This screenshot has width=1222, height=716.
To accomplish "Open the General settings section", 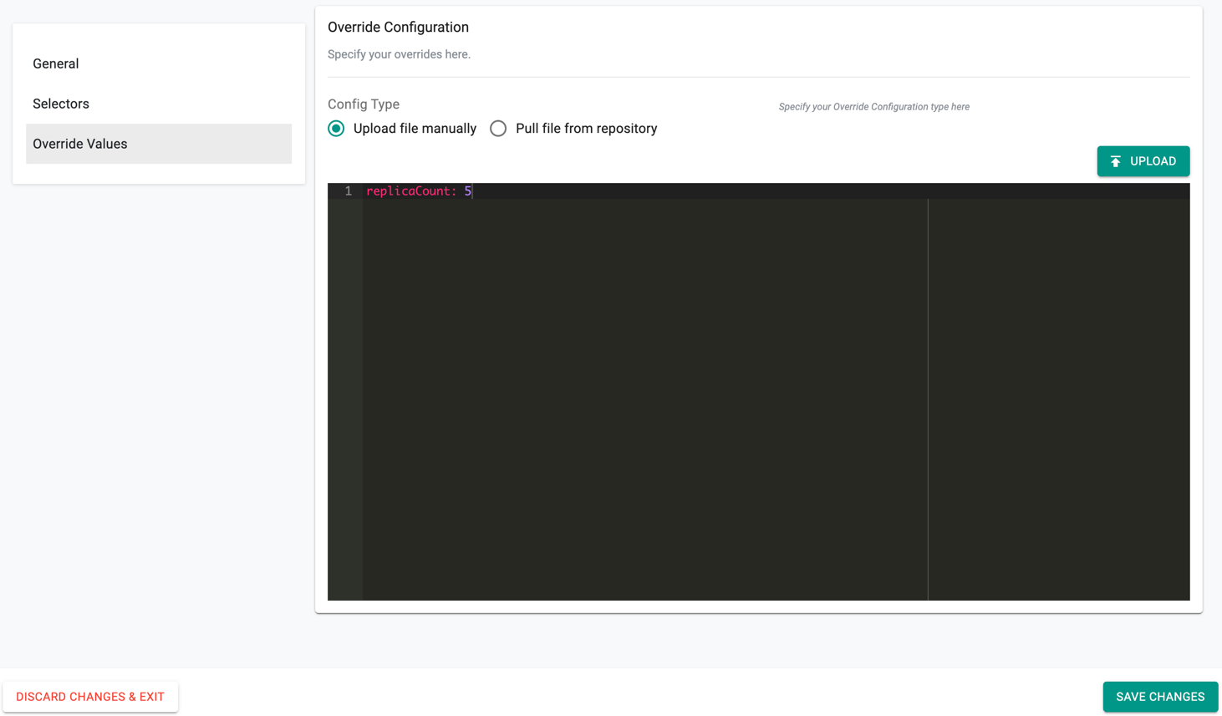I will [x=159, y=63].
